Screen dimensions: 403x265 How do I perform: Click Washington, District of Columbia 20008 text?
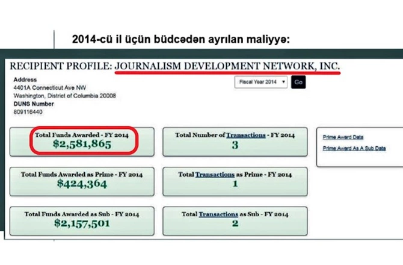64,96
